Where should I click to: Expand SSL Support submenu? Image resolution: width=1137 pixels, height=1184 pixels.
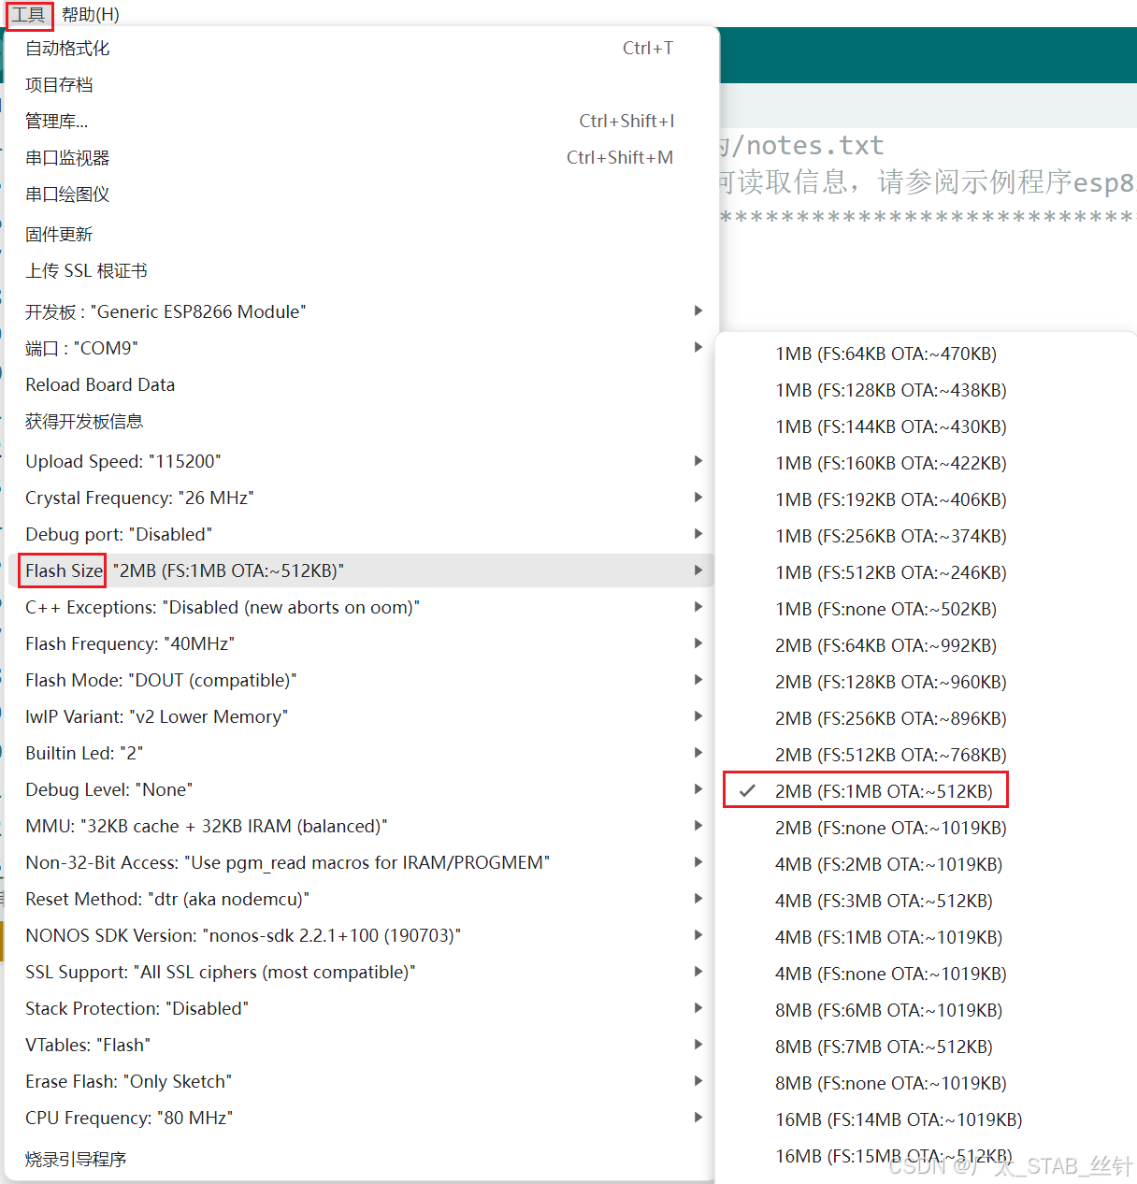tap(361, 972)
